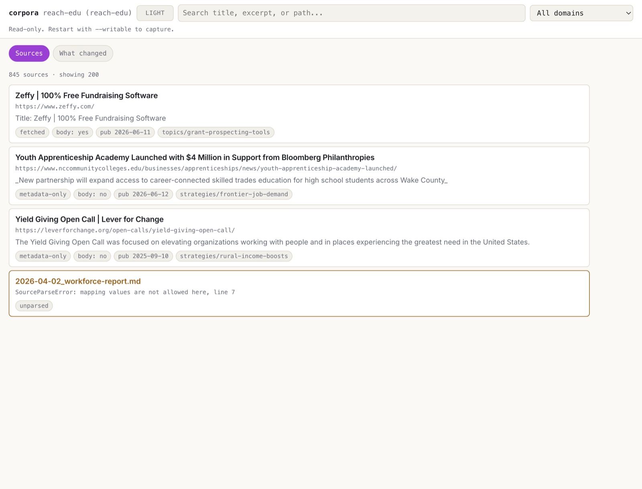This screenshot has height=489, width=642.
Task: Open the All domains dropdown
Action: (581, 13)
